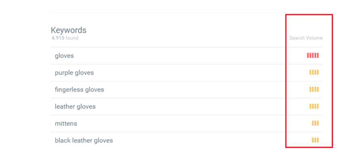Click the search volume bars for fingerless gloves

click(314, 89)
